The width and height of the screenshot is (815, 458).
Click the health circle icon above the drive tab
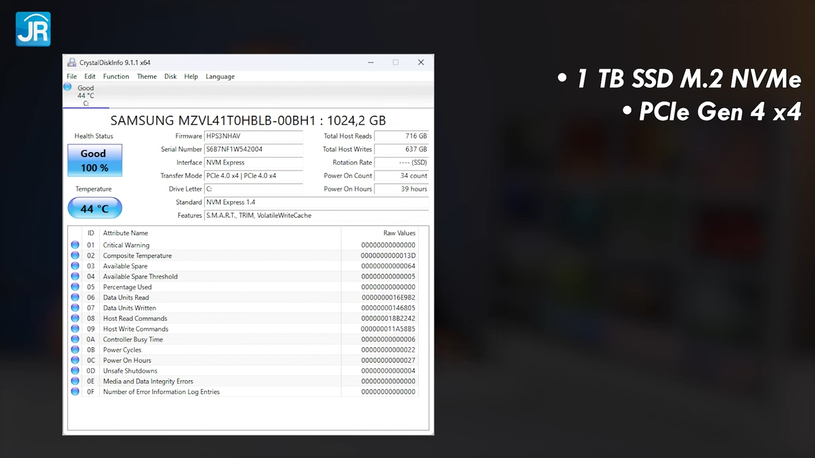(x=67, y=87)
